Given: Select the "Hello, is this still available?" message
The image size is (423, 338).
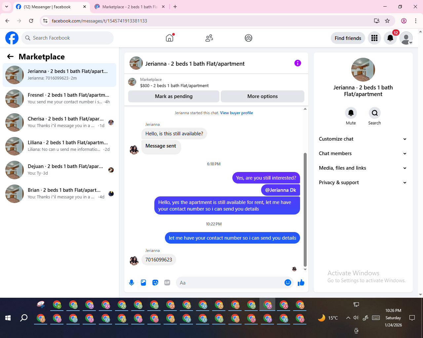Looking at the screenshot, I should (174, 134).
